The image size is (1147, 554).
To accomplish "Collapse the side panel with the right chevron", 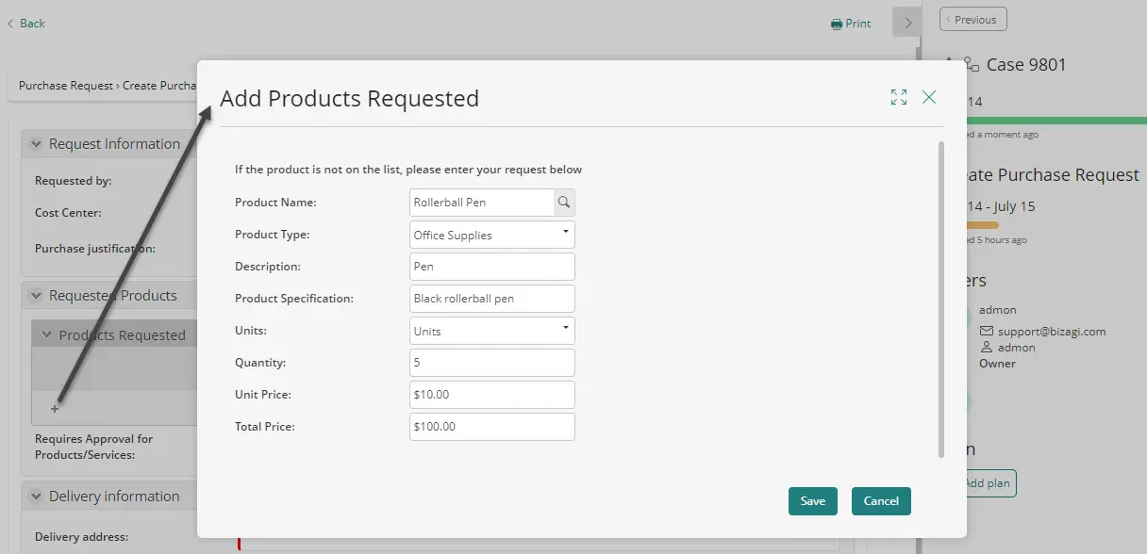I will (906, 23).
